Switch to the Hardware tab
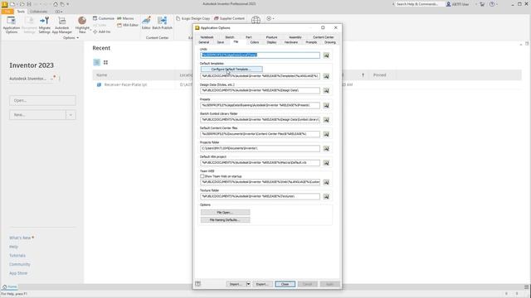This screenshot has width=531, height=298. pyautogui.click(x=291, y=42)
